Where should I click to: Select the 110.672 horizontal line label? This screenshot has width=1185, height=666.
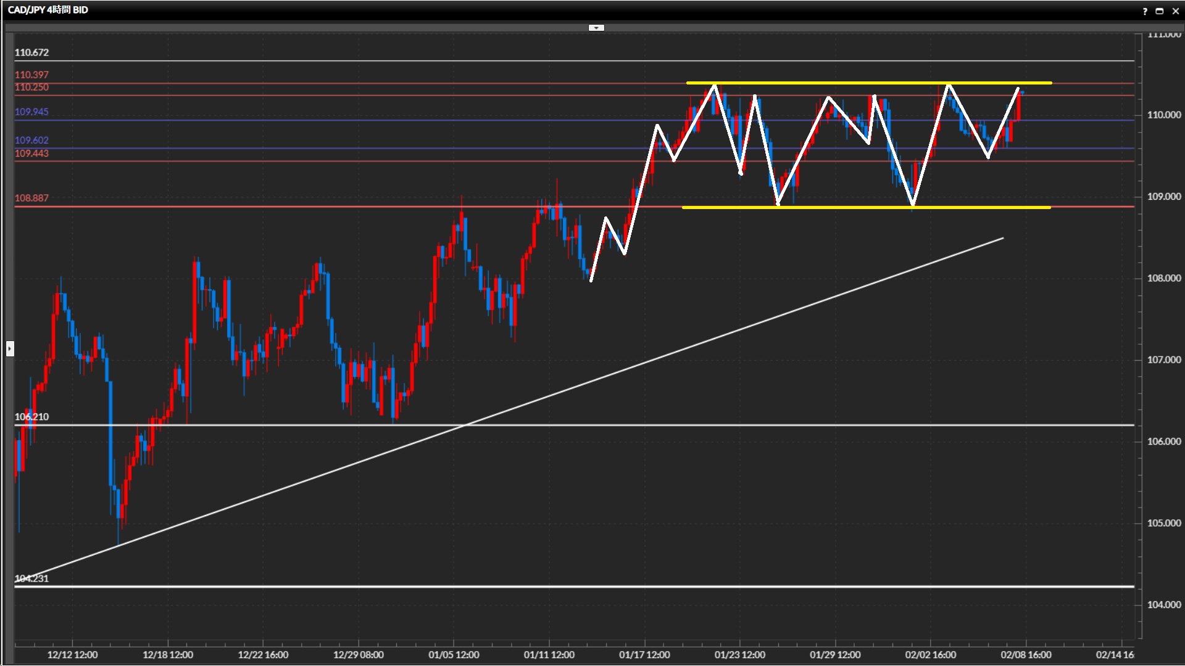(31, 52)
